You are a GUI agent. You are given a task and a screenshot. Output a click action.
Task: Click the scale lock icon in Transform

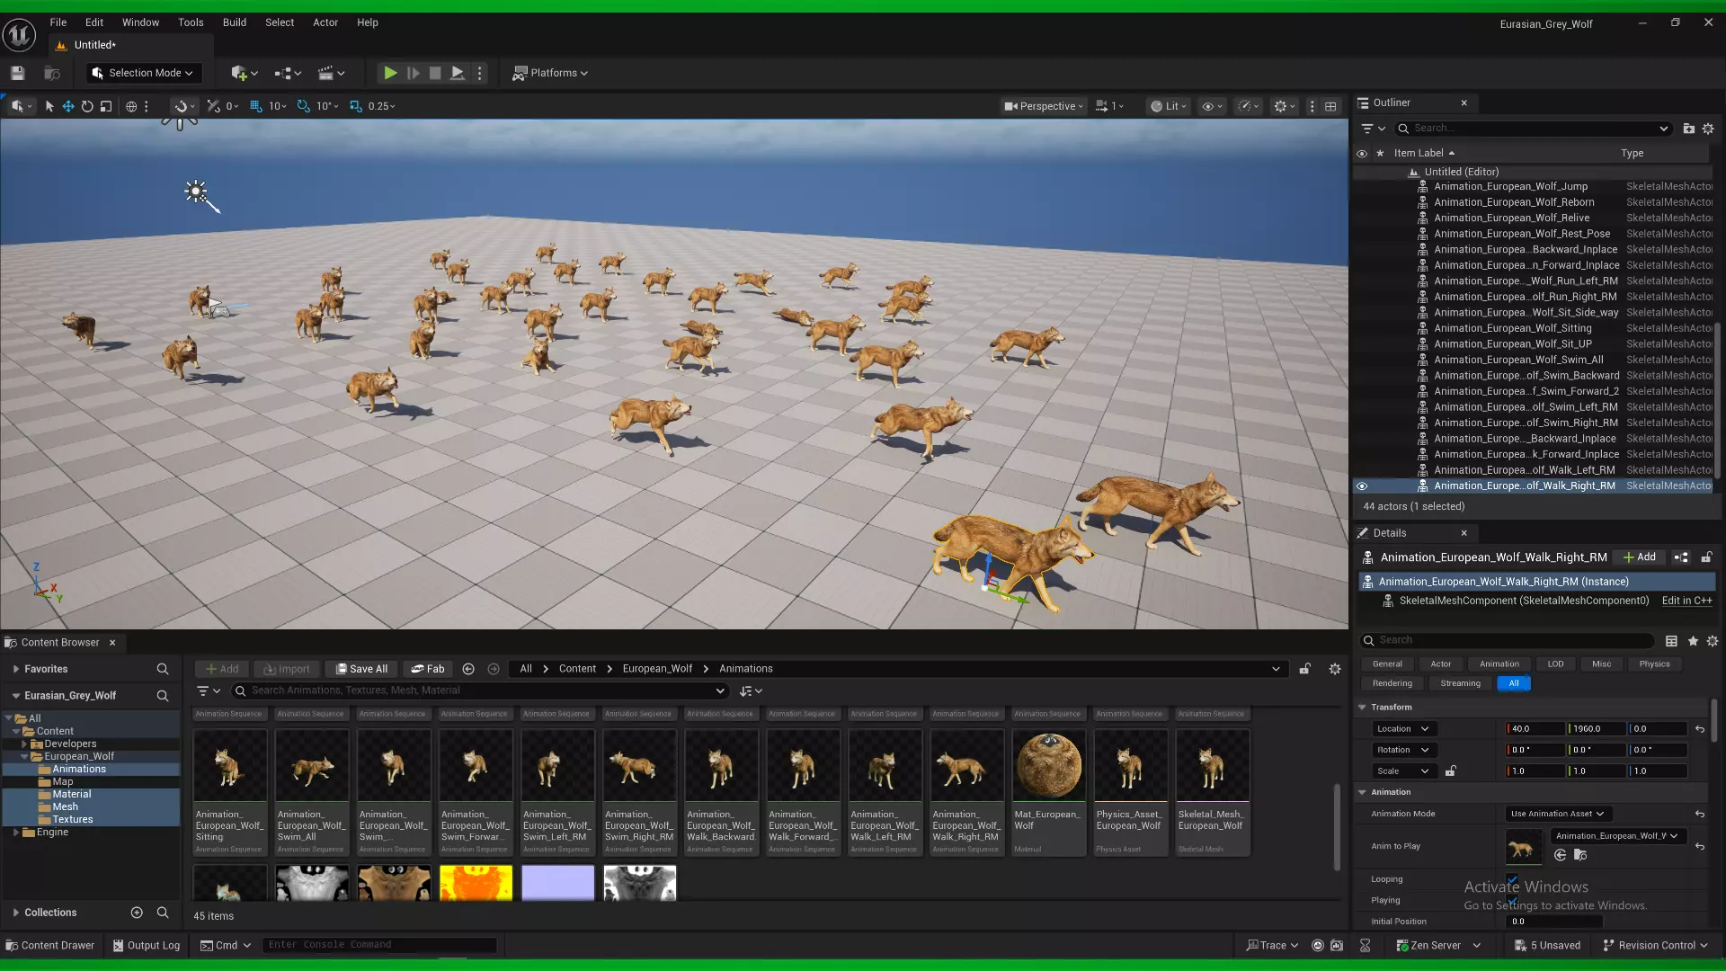pyautogui.click(x=1450, y=771)
